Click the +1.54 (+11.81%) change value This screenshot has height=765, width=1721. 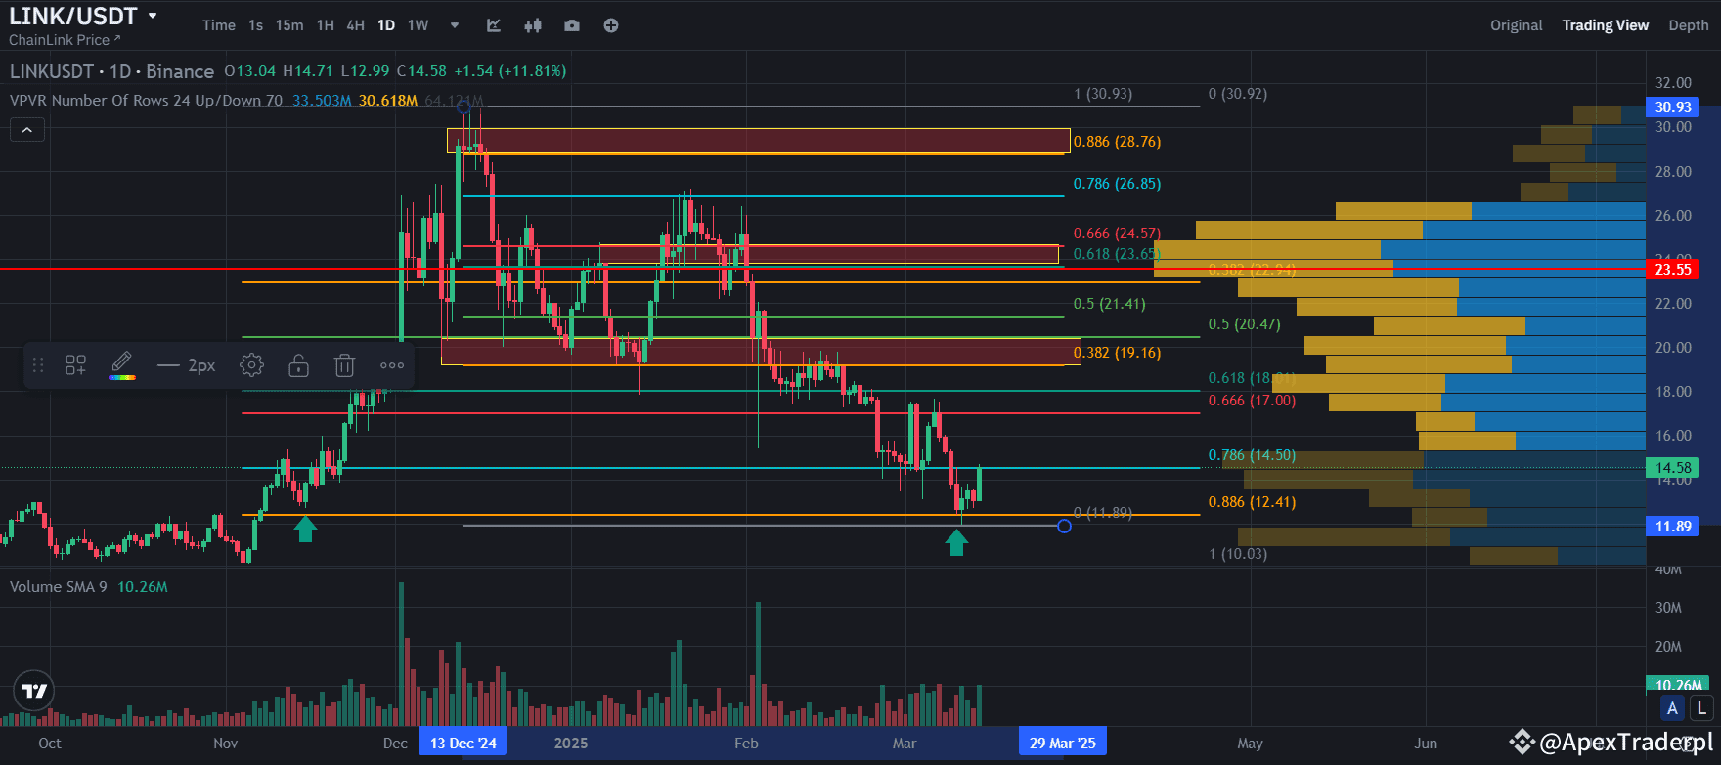click(510, 71)
